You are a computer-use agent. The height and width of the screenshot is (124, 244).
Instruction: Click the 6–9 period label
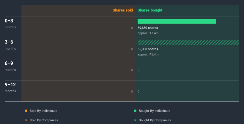(x=9, y=63)
